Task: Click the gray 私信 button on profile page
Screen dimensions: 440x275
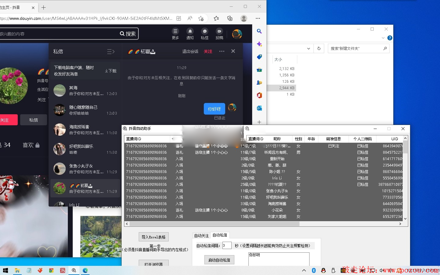Action: [34, 120]
